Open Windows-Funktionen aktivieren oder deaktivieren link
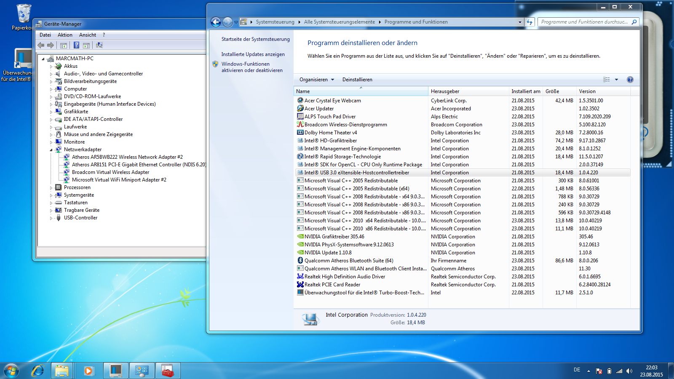The width and height of the screenshot is (674, 379). pyautogui.click(x=252, y=67)
